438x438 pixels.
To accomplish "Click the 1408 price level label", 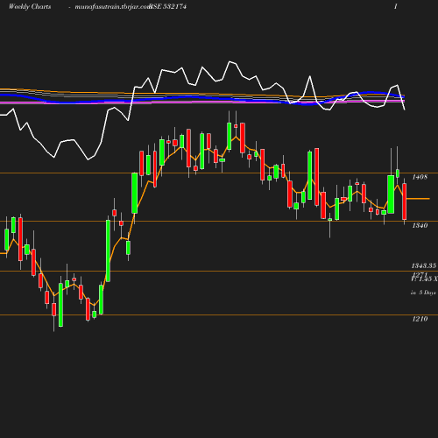I will pyautogui.click(x=420, y=177).
